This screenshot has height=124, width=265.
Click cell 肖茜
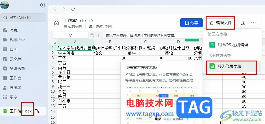click(75, 68)
